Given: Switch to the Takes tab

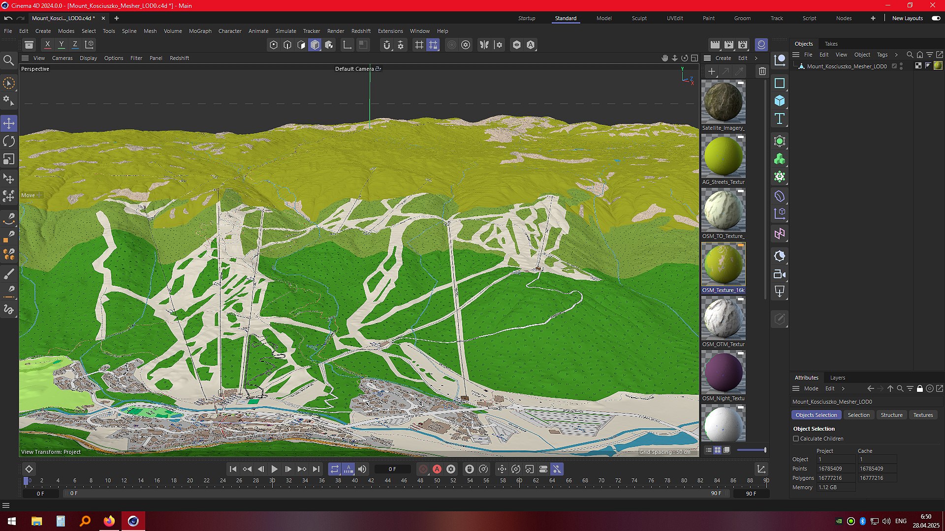Looking at the screenshot, I should [x=831, y=44].
